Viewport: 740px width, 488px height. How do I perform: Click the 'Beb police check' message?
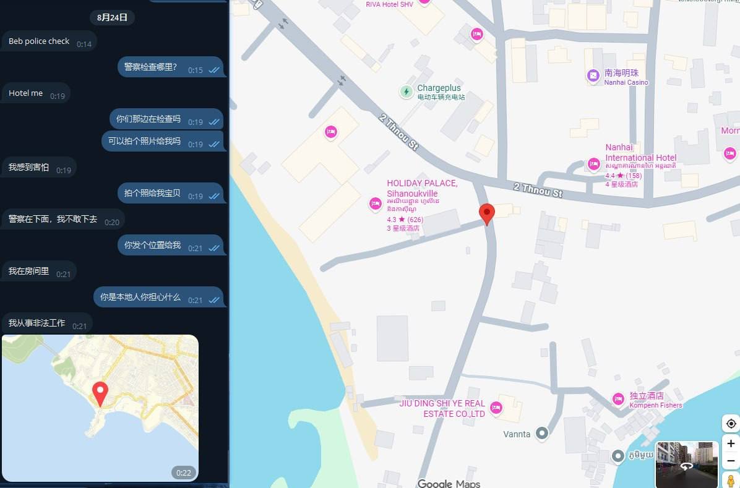pos(49,41)
